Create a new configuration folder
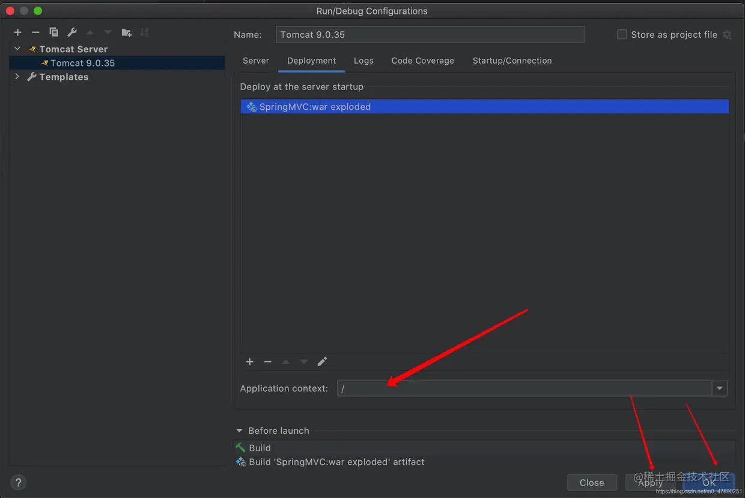Image resolution: width=745 pixels, height=498 pixels. (126, 32)
